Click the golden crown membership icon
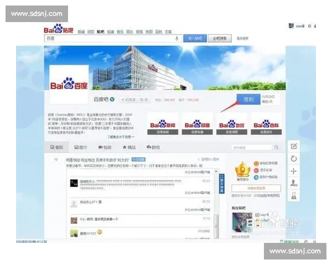Screen dimensions: 332x265 (243, 169)
